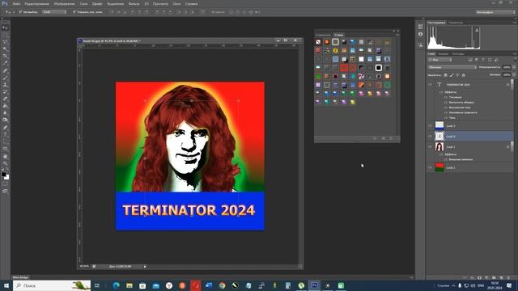
Task: Select the Eraser tool
Action: 5,99
